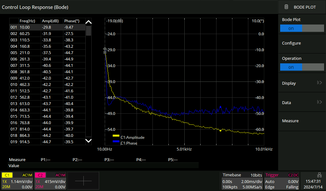Click the P1 measure slot
The height and width of the screenshot is (191, 326).
coord(46,159)
